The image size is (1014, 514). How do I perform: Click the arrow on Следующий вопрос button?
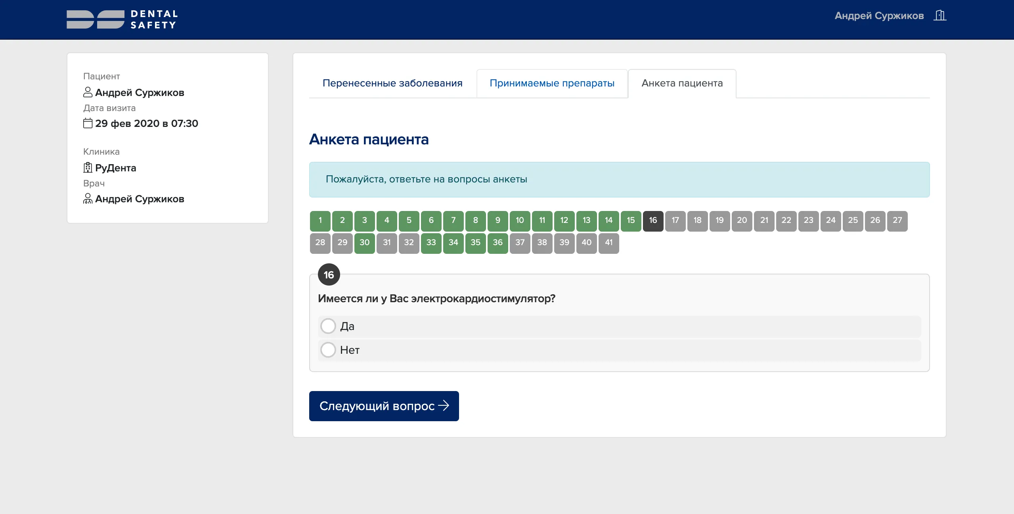tap(444, 405)
